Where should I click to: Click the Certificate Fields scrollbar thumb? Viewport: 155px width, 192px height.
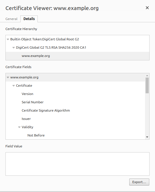[x=147, y=85]
